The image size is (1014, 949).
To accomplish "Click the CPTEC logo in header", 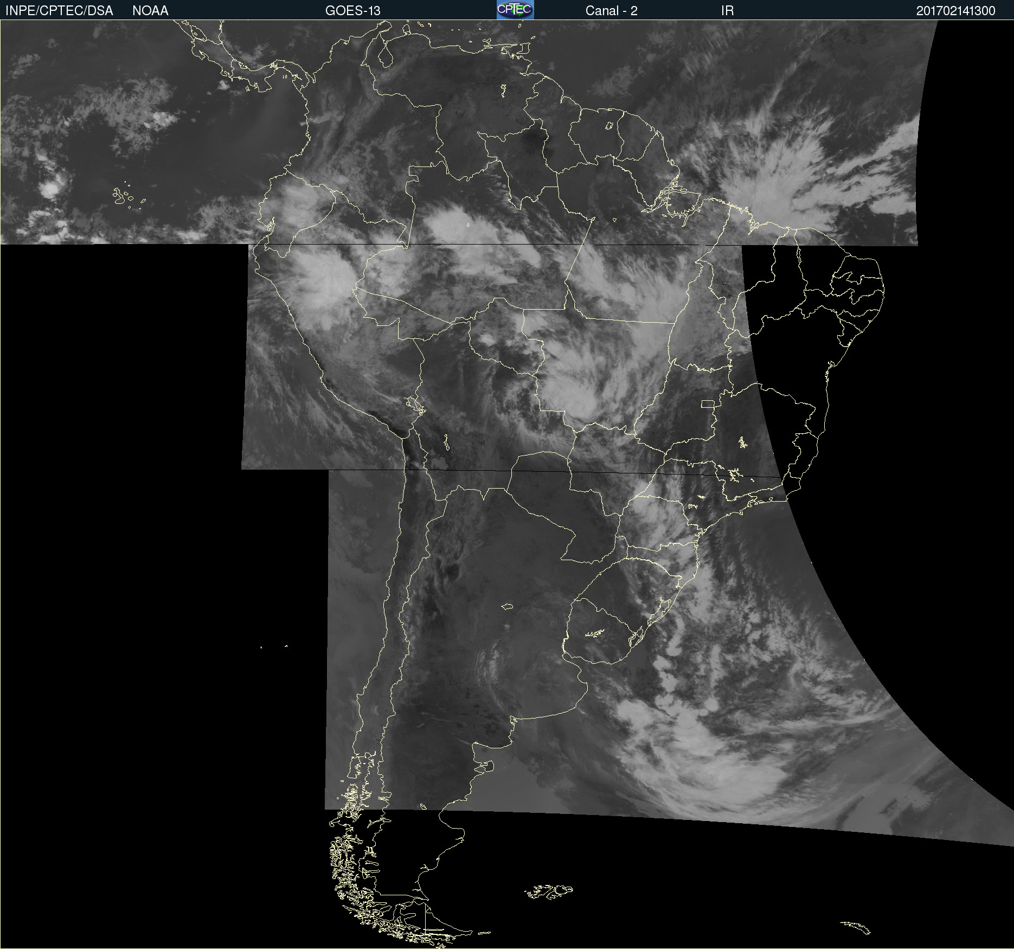I will (515, 10).
